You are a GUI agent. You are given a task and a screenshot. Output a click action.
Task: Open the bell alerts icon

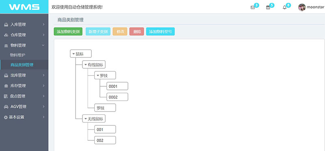[x=285, y=7]
